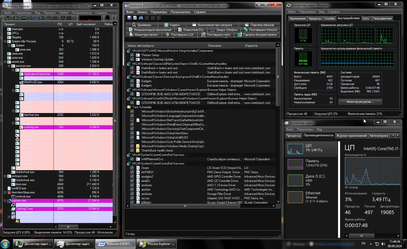Disable the WMPNetworkSvc service entry
Screen dimensions: 407x249
coord(132,159)
